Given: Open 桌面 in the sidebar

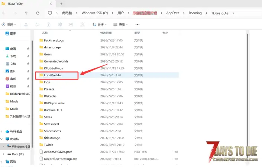Looking at the screenshot, I should 11,49.
